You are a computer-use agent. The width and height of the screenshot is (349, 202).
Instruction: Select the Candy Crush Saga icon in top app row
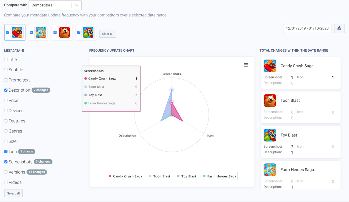17,32
